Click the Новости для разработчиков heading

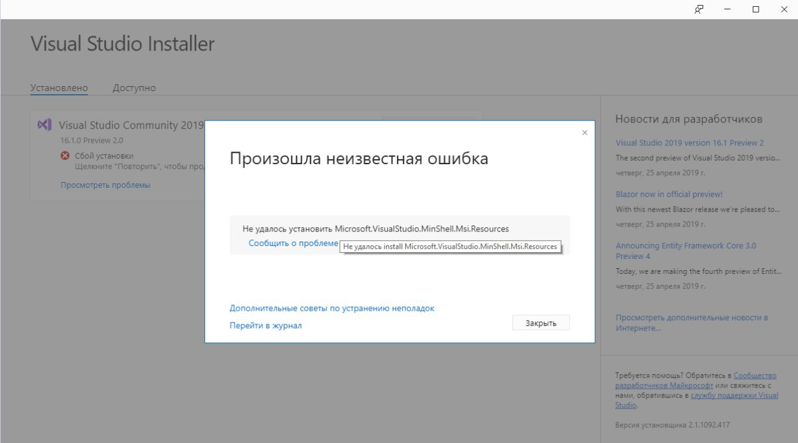[689, 119]
